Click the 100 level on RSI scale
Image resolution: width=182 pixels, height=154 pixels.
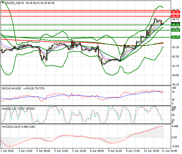[x=174, y=88]
